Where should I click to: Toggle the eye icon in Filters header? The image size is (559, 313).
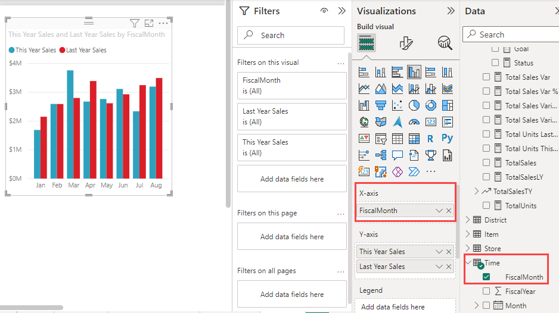[324, 11]
